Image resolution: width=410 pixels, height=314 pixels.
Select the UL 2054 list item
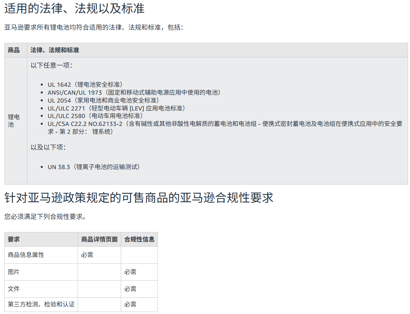[103, 100]
